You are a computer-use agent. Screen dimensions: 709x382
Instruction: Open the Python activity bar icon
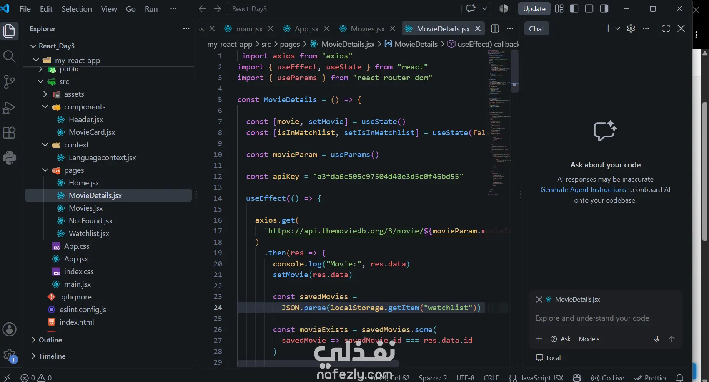[x=9, y=158]
